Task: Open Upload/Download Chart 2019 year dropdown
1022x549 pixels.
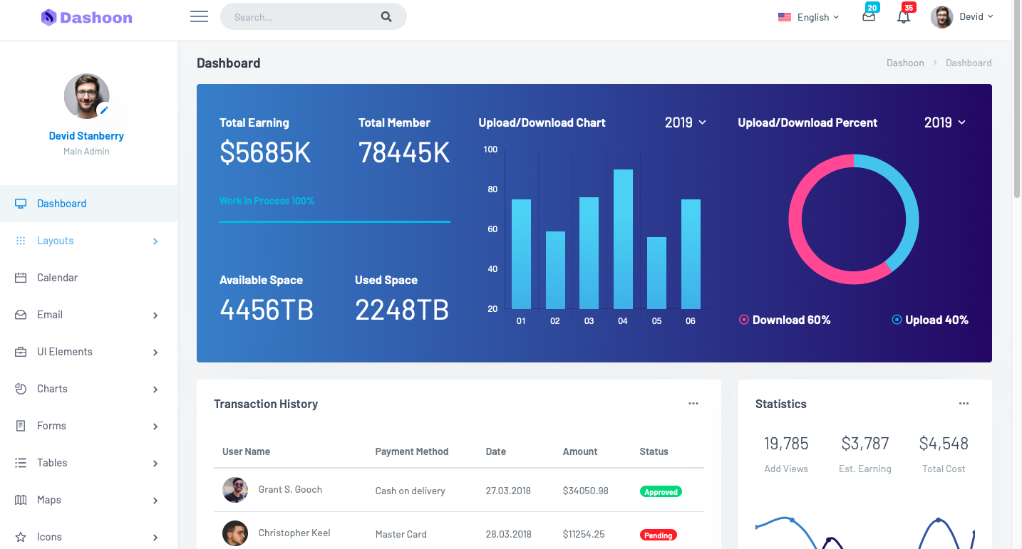Action: pyautogui.click(x=685, y=122)
